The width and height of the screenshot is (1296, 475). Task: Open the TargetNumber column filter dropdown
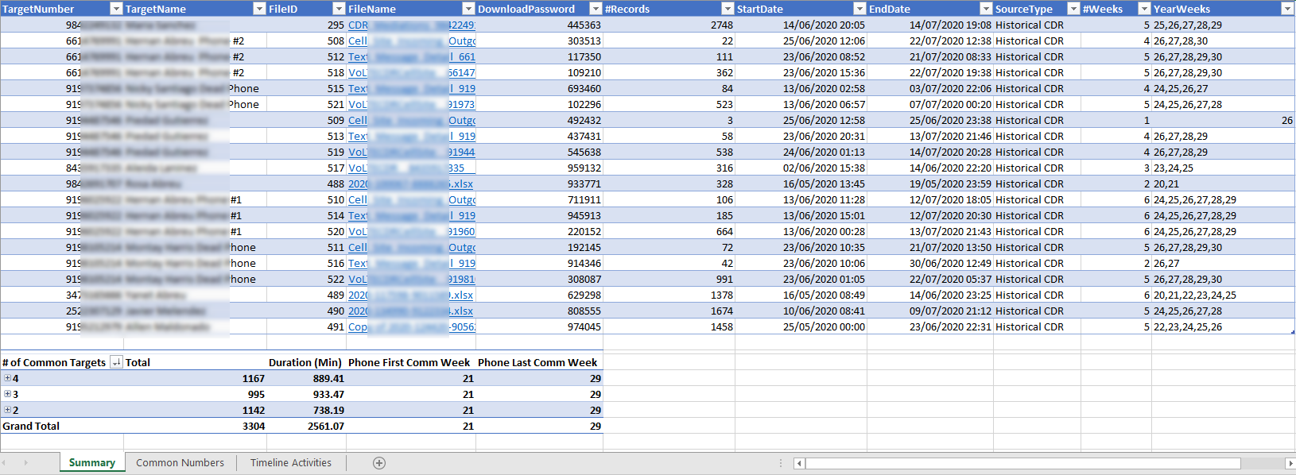[116, 9]
